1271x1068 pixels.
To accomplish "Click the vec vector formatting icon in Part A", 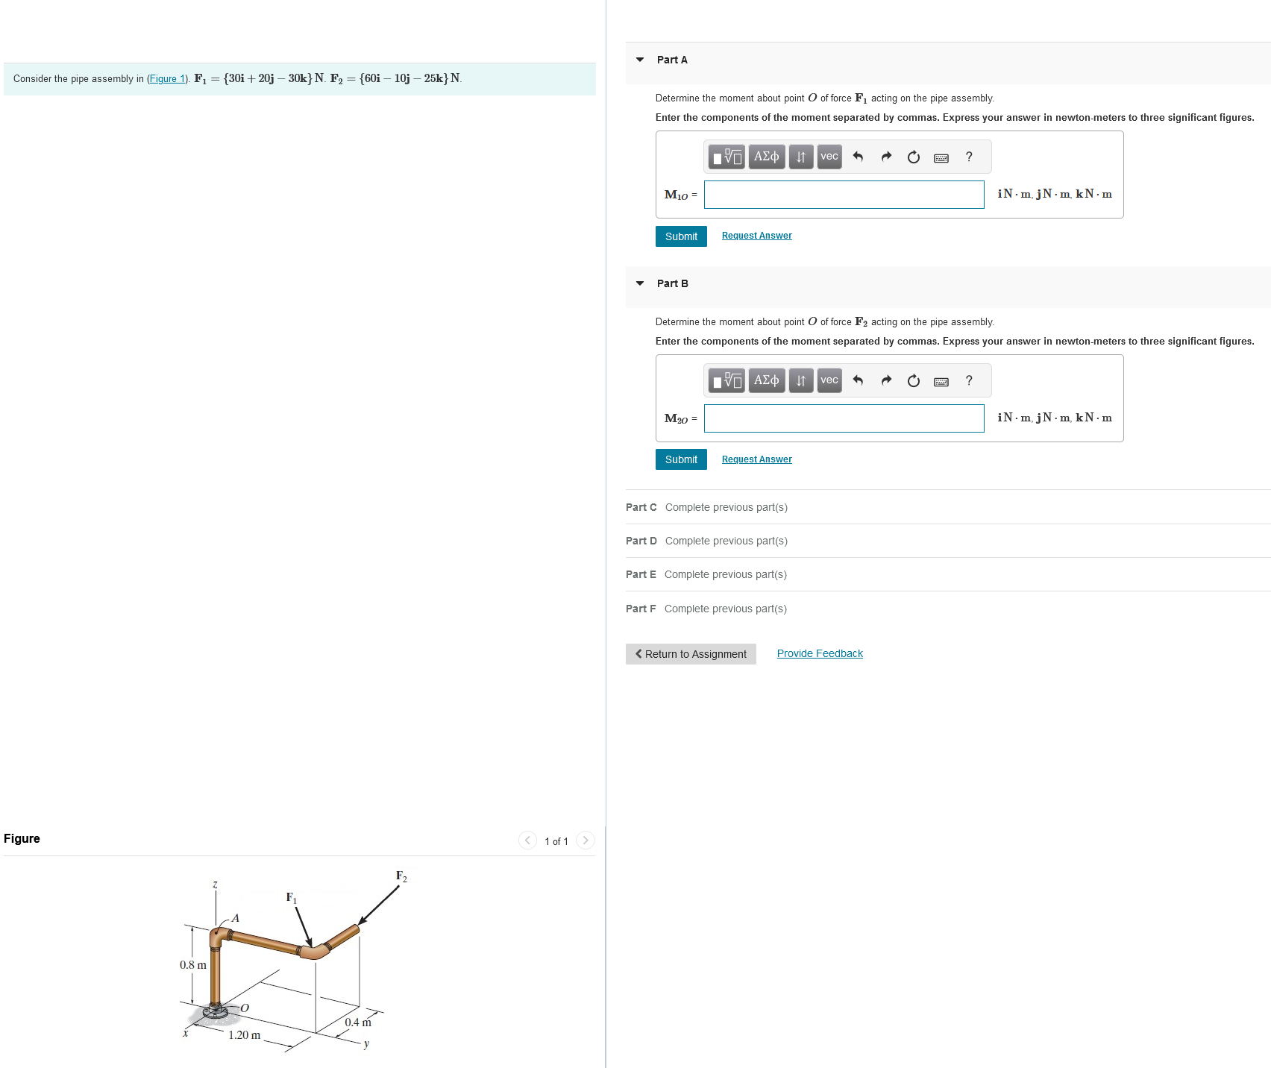I will (828, 157).
